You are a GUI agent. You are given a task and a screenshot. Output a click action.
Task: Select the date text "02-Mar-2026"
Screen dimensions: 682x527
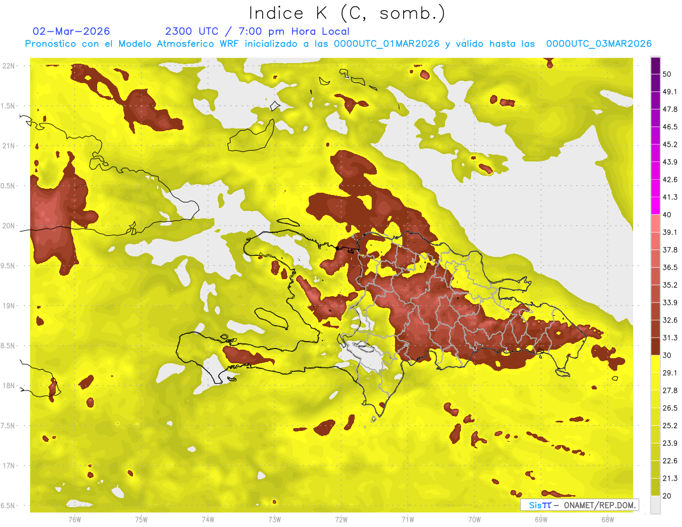(72, 31)
